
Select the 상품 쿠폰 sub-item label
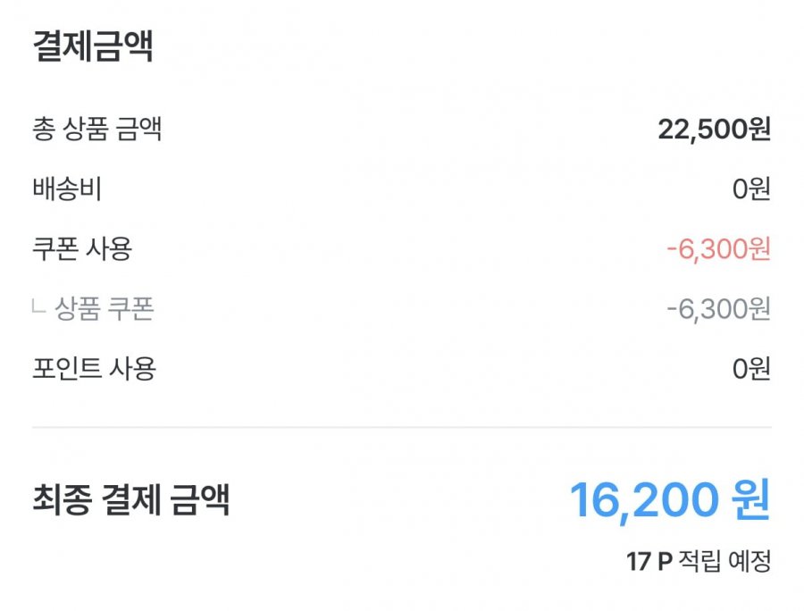(105, 309)
